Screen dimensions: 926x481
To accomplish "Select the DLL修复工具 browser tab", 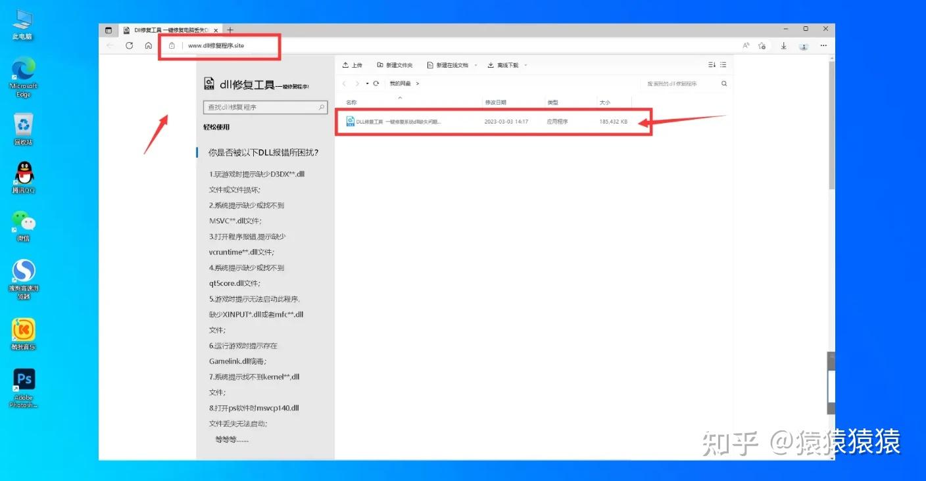I will (x=171, y=30).
